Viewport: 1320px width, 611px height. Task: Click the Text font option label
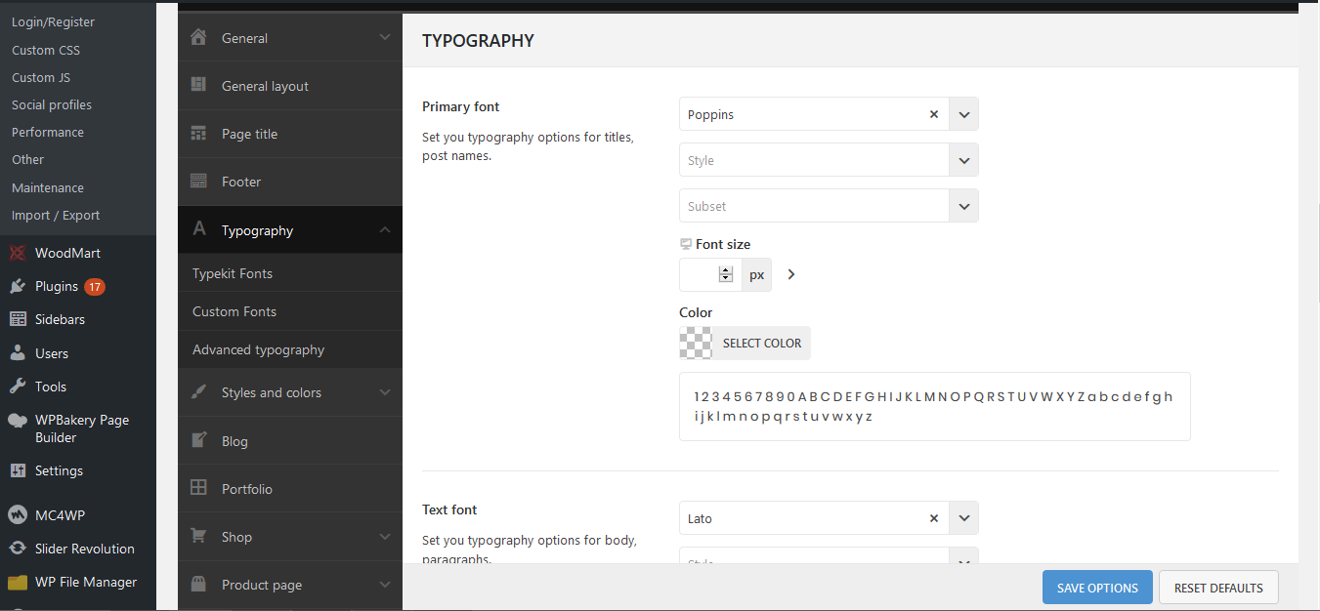(449, 509)
